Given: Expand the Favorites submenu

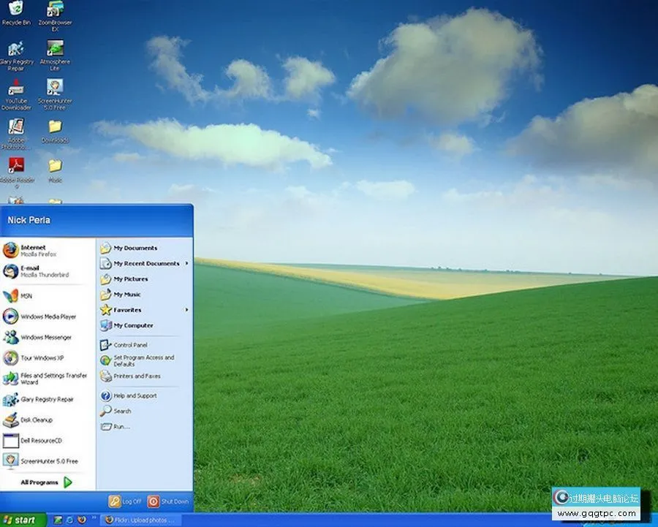Looking at the screenshot, I should coord(132,310).
